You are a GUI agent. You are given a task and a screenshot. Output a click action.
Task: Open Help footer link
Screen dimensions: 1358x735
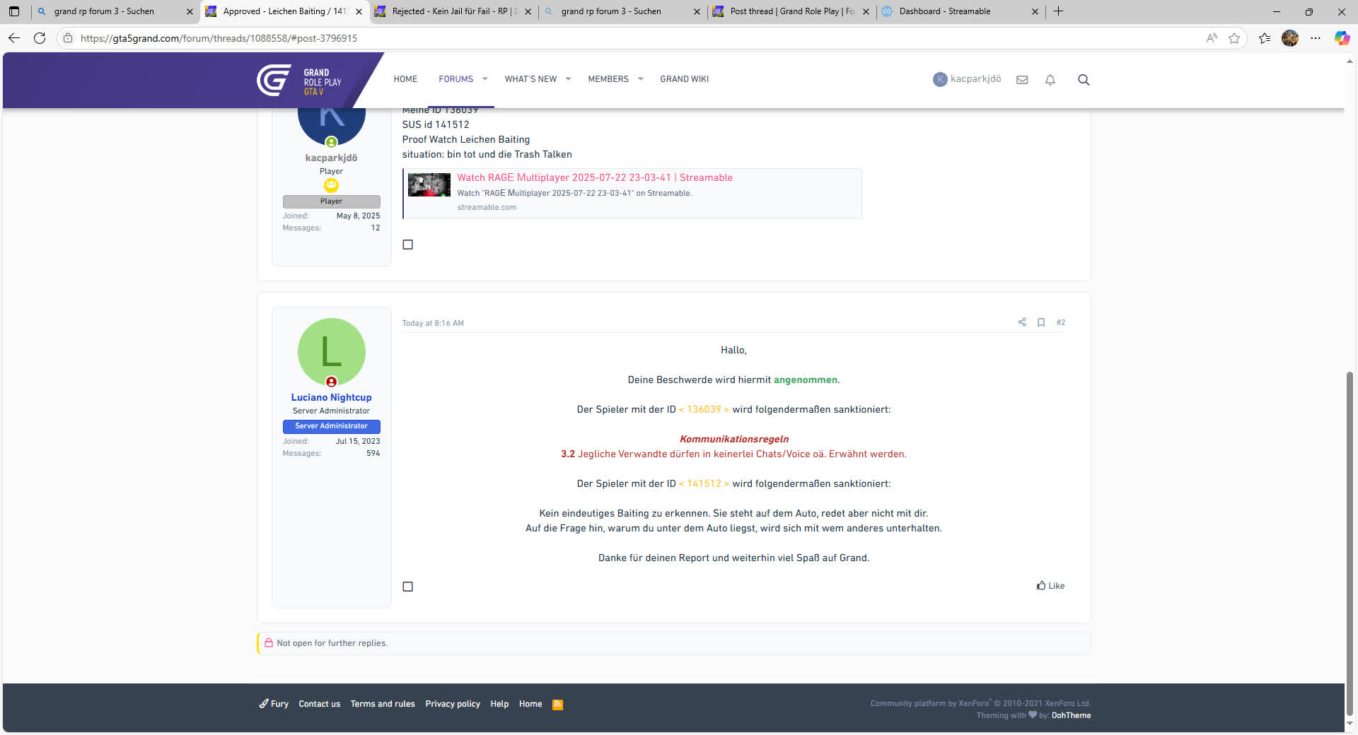[x=499, y=704]
